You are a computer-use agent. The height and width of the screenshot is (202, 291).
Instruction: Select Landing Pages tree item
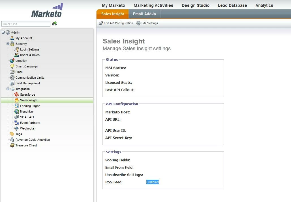(30, 106)
